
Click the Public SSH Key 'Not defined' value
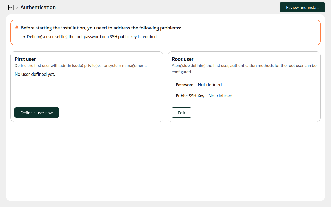[220, 96]
